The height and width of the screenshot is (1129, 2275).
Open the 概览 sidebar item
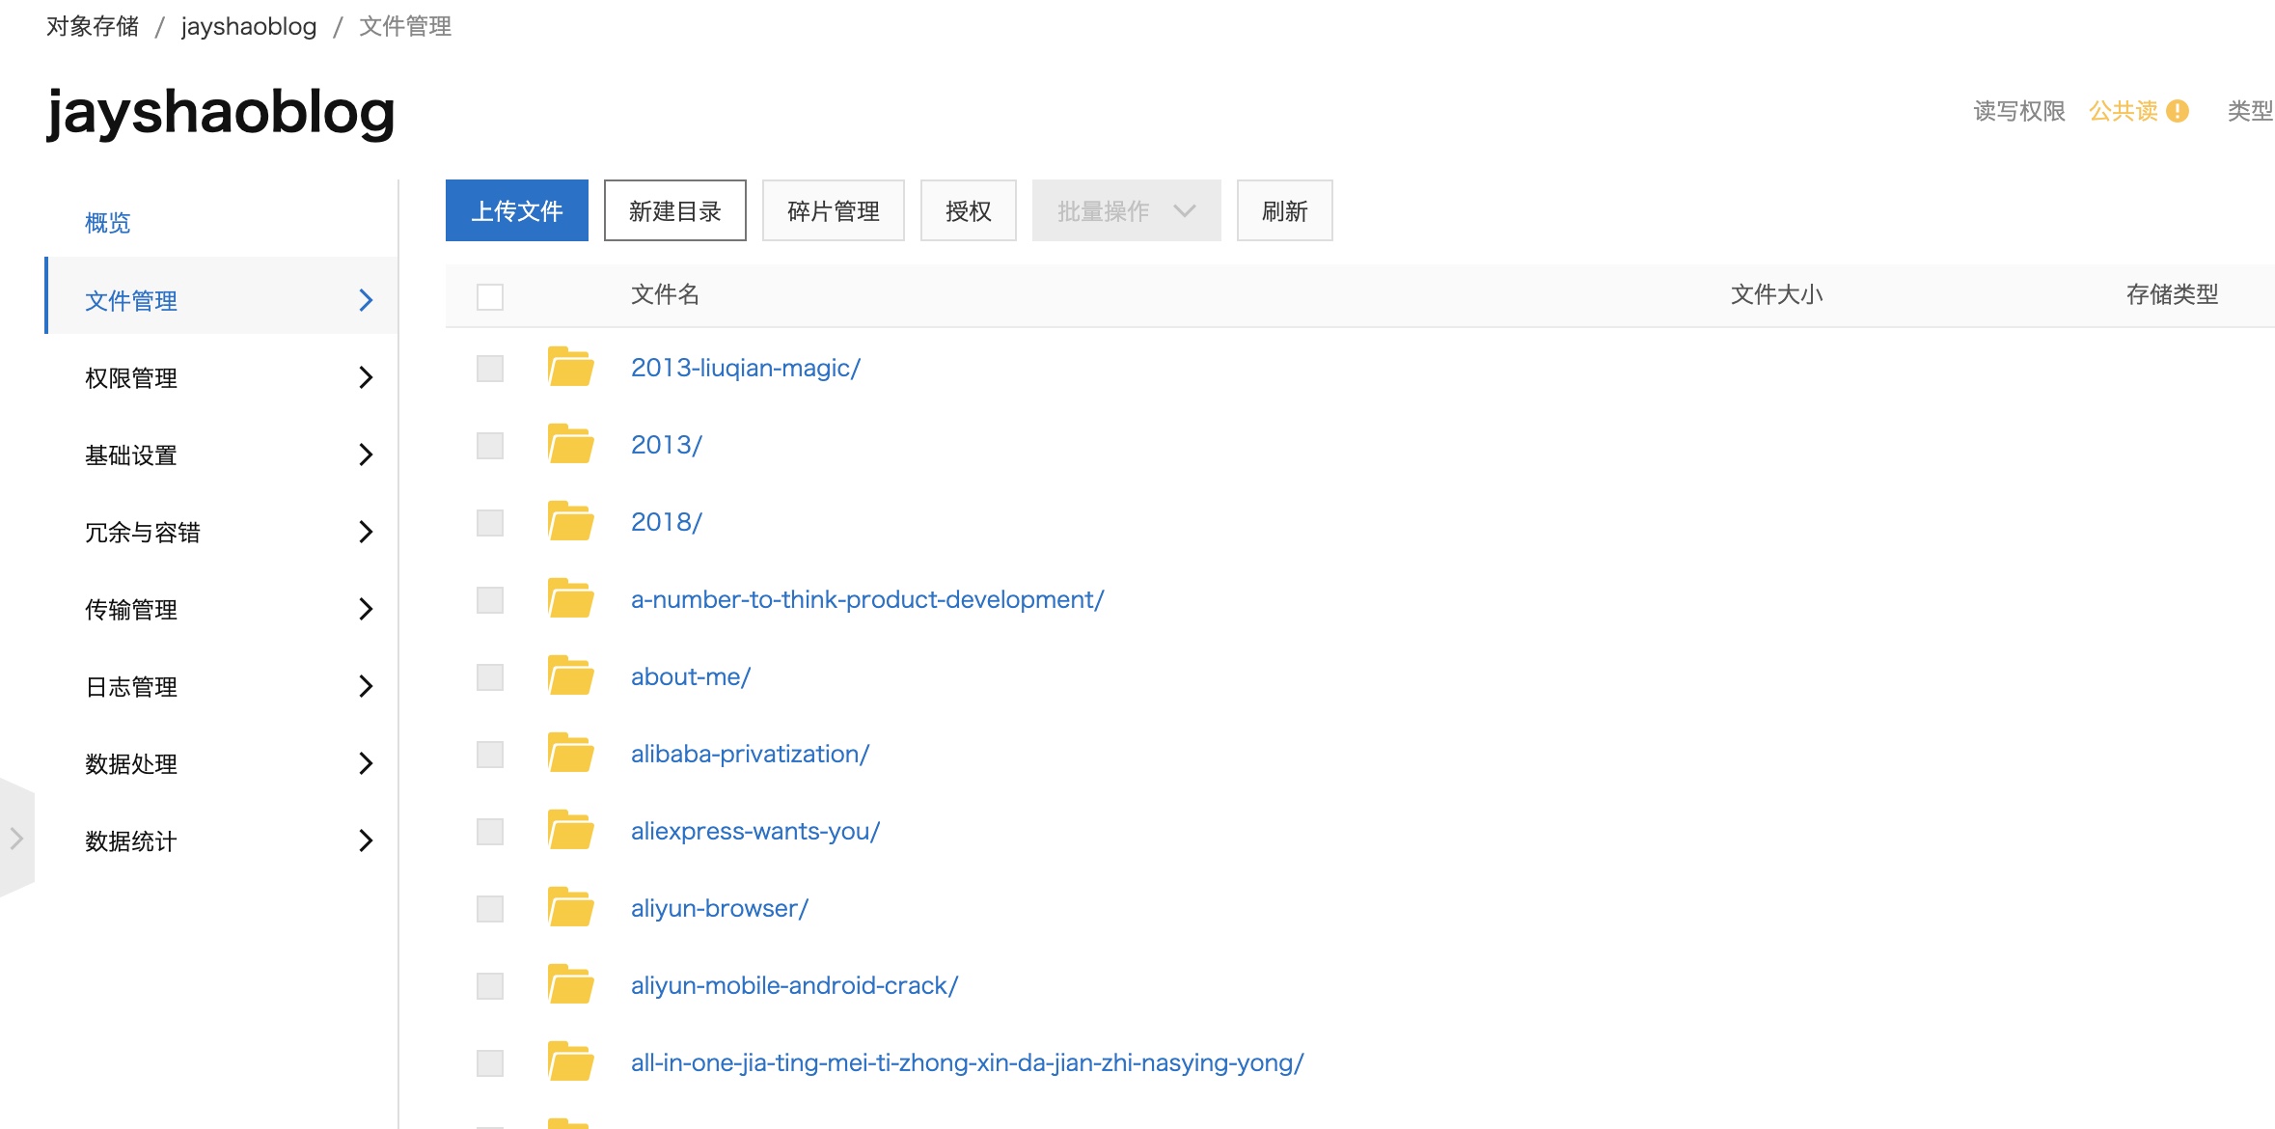(107, 223)
